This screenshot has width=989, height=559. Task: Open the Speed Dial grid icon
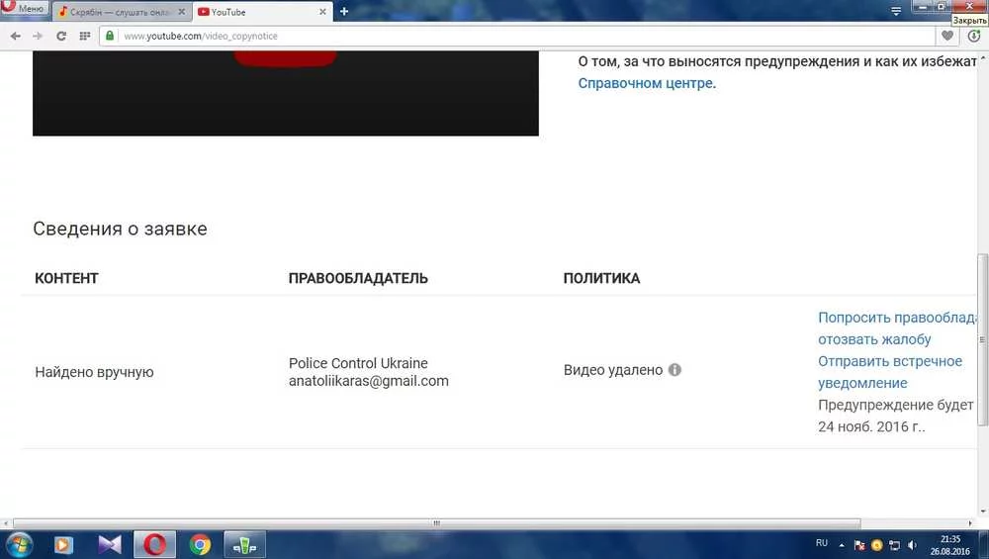(84, 36)
